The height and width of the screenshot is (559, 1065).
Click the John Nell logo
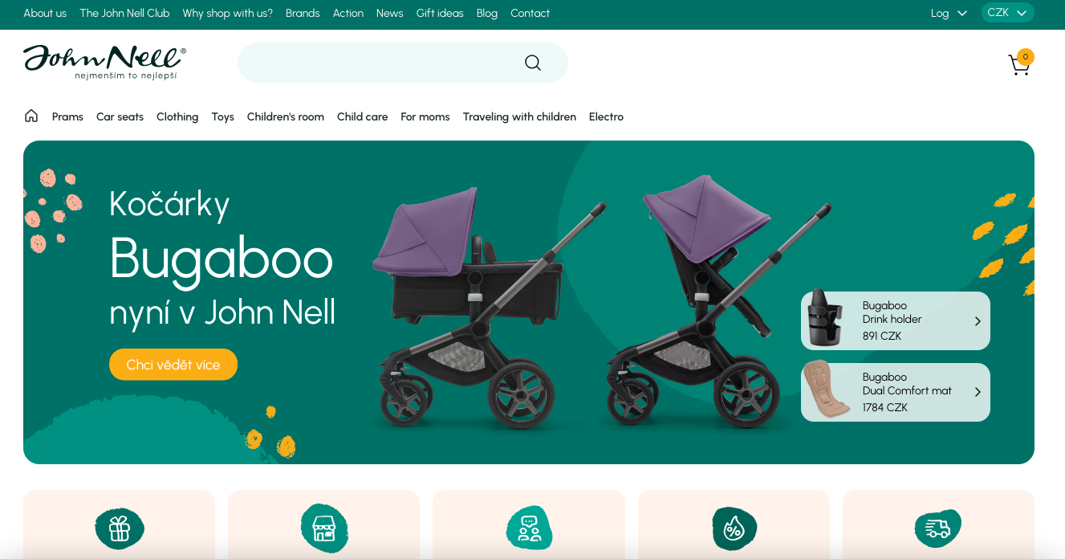104,62
